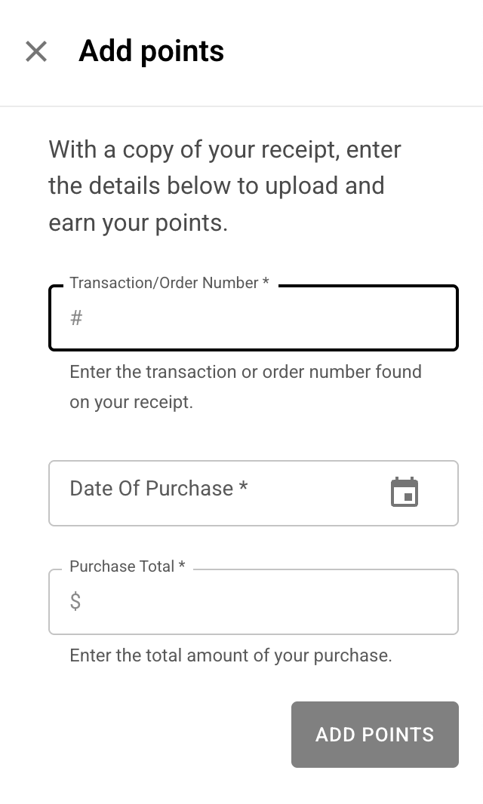Click the asterisk after Transaction/Order Number
483x804 pixels.
[266, 283]
